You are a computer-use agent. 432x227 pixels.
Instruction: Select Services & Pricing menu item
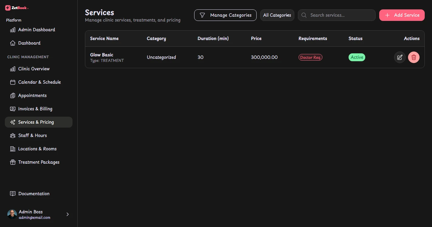(x=39, y=122)
